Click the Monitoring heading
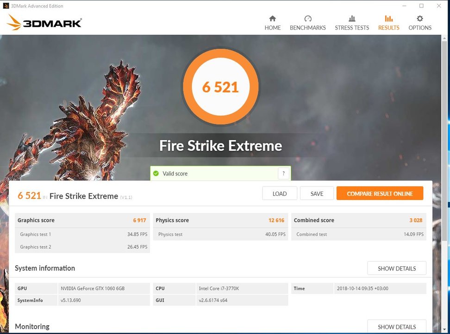 click(x=32, y=327)
